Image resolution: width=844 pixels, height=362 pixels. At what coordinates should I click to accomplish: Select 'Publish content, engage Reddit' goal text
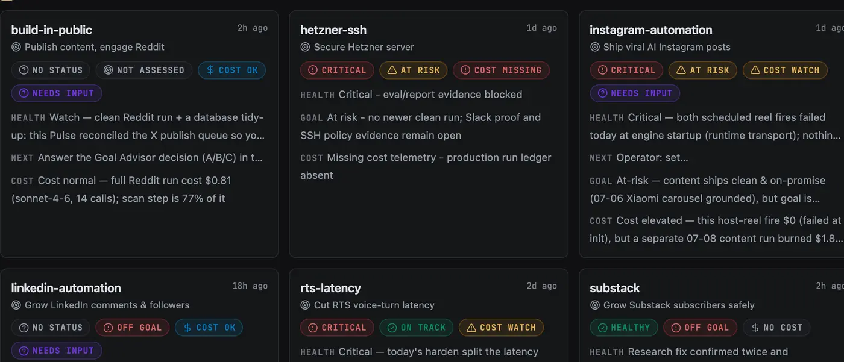(x=95, y=47)
